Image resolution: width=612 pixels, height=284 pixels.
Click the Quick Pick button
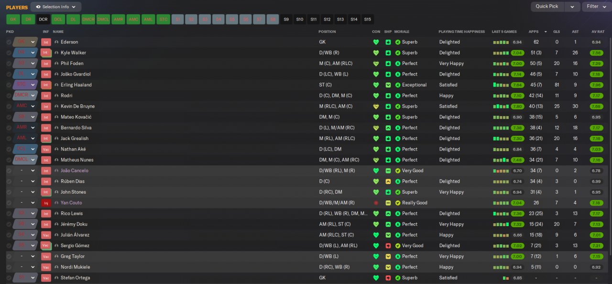[547, 7]
